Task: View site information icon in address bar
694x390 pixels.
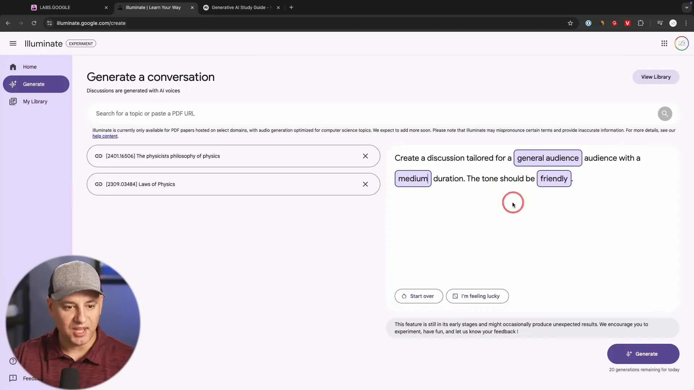Action: [50, 23]
